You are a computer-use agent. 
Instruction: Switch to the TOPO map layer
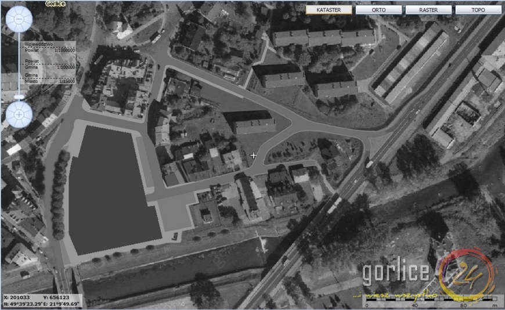[x=478, y=10]
